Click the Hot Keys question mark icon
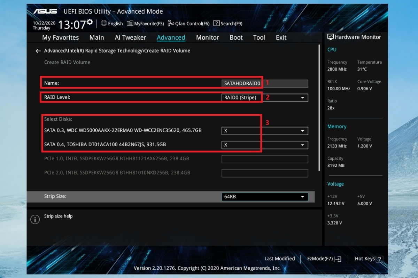 coord(380,259)
